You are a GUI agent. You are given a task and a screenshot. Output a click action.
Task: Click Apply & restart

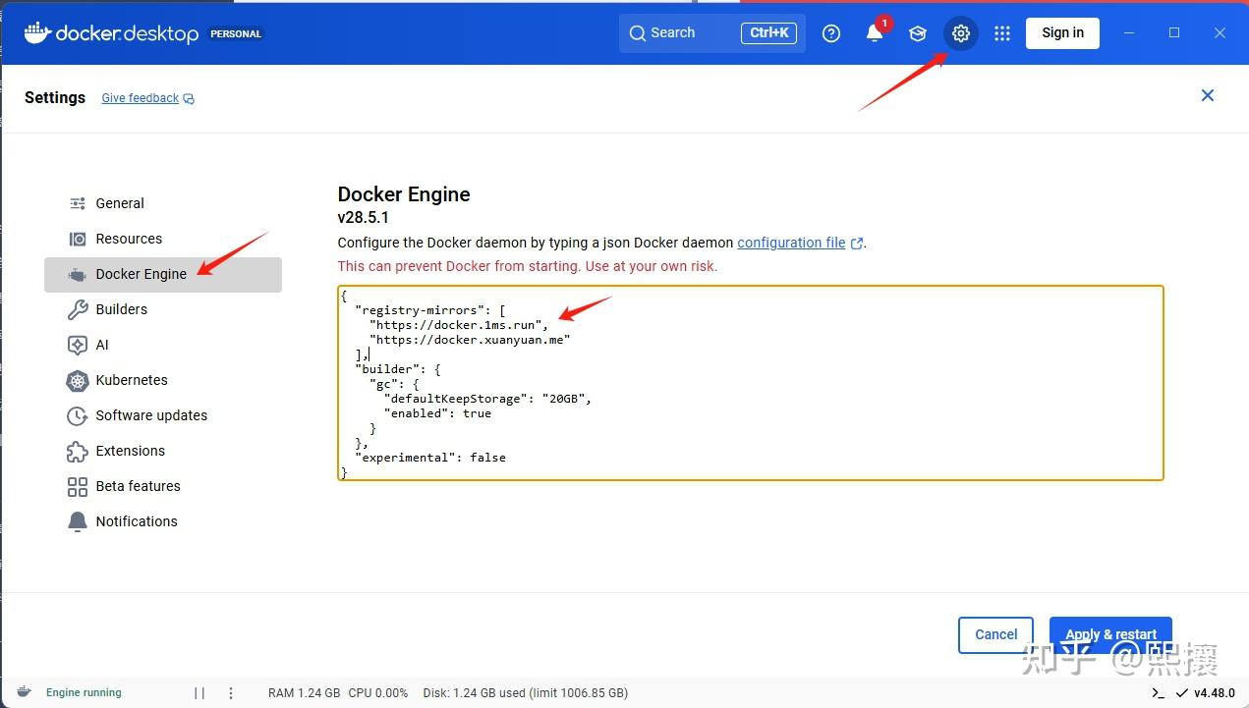click(x=1110, y=634)
